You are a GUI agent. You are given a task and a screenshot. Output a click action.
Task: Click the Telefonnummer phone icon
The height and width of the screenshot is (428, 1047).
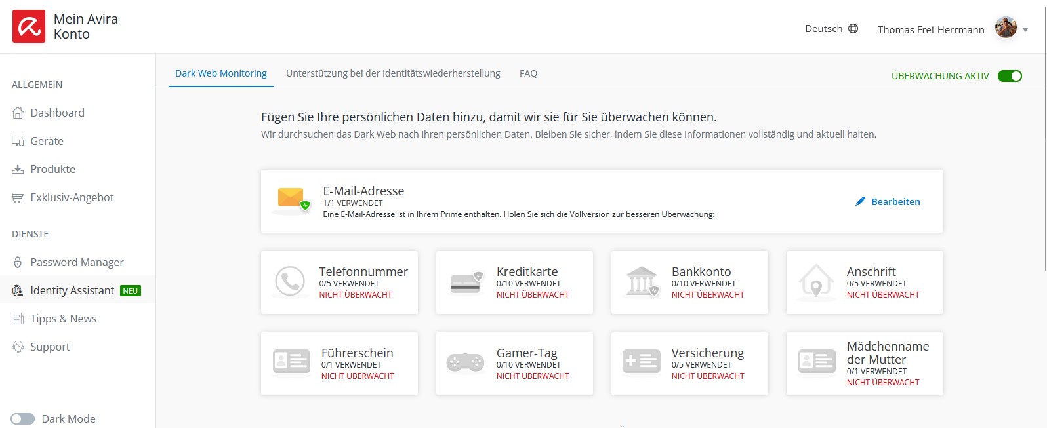[290, 282]
